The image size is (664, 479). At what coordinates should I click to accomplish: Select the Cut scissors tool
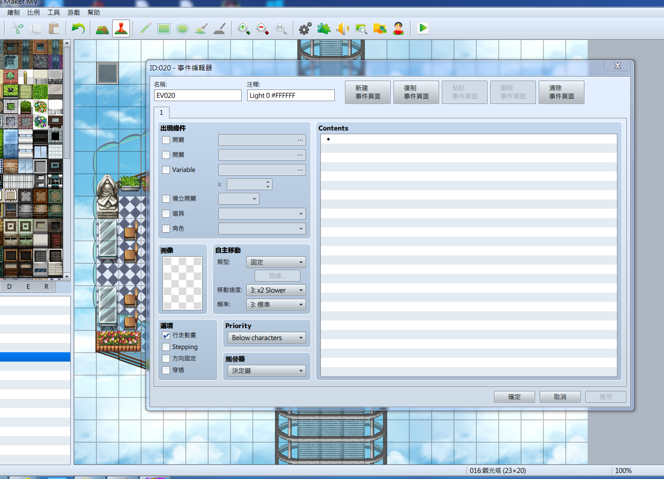coord(17,28)
